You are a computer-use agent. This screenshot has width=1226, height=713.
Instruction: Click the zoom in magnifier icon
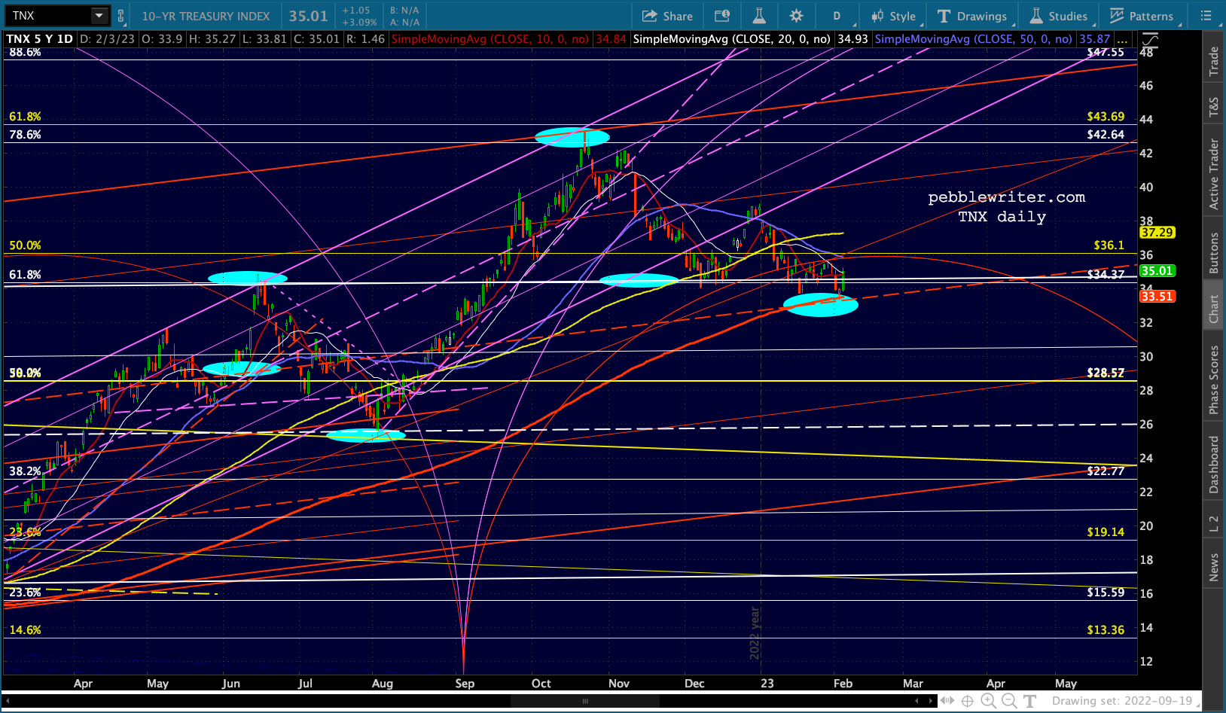989,701
